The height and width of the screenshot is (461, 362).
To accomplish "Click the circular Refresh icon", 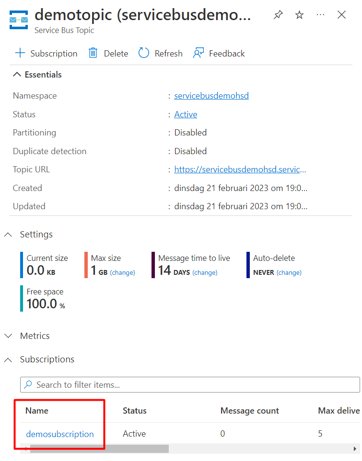I will 144,53.
